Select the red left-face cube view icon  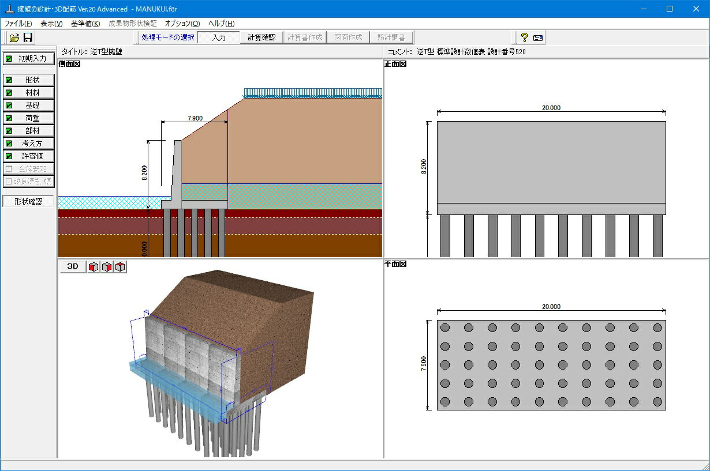pyautogui.click(x=94, y=266)
